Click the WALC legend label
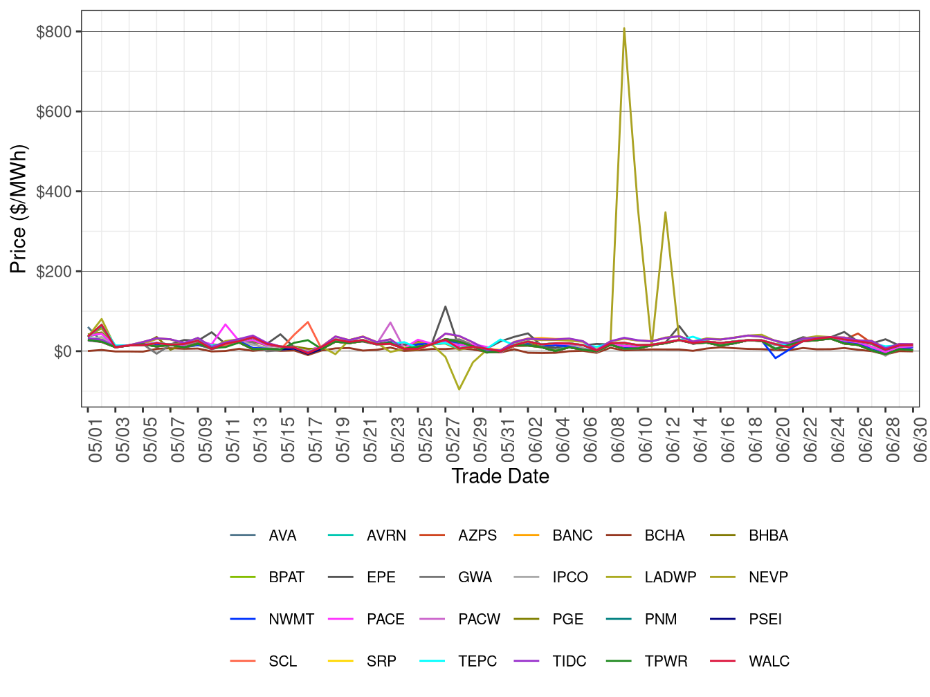Viewport: 930px width, 697px height. [769, 662]
